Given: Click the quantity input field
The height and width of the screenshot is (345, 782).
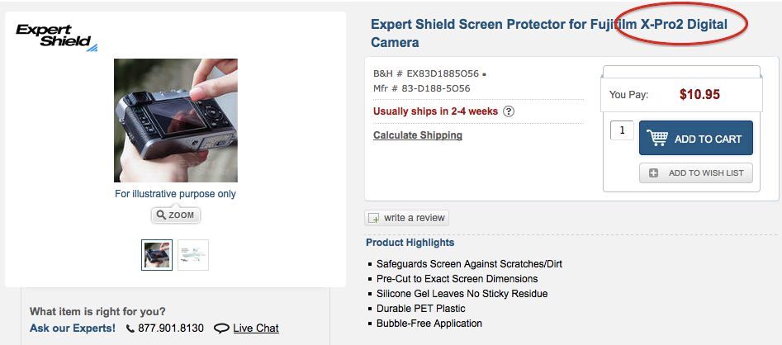Looking at the screenshot, I should click(x=622, y=130).
